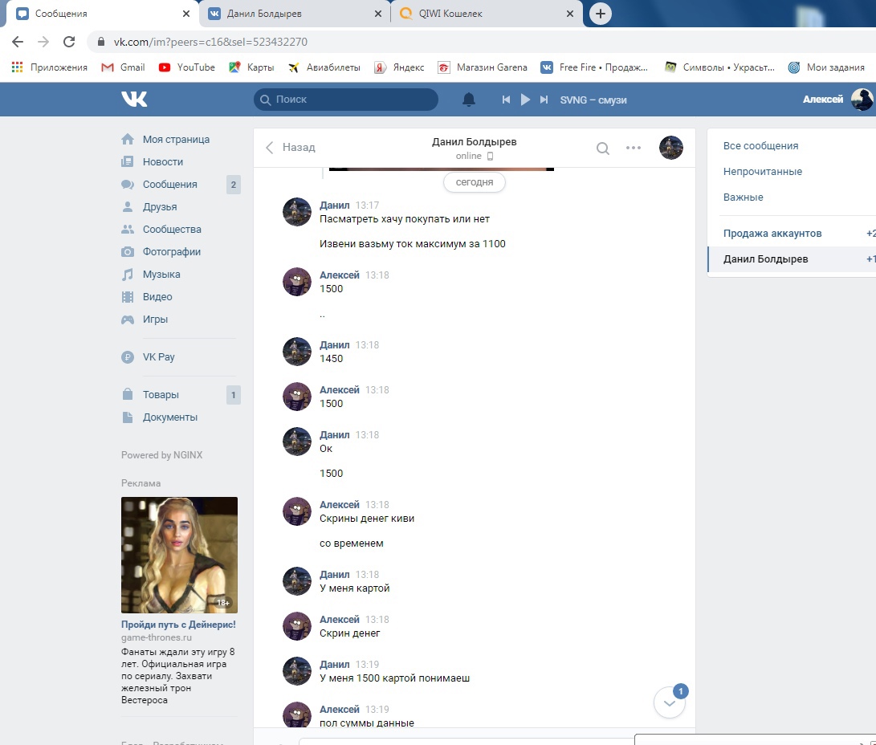876x745 pixels.
Task: Open the three-dot chat actions menu
Action: point(634,148)
